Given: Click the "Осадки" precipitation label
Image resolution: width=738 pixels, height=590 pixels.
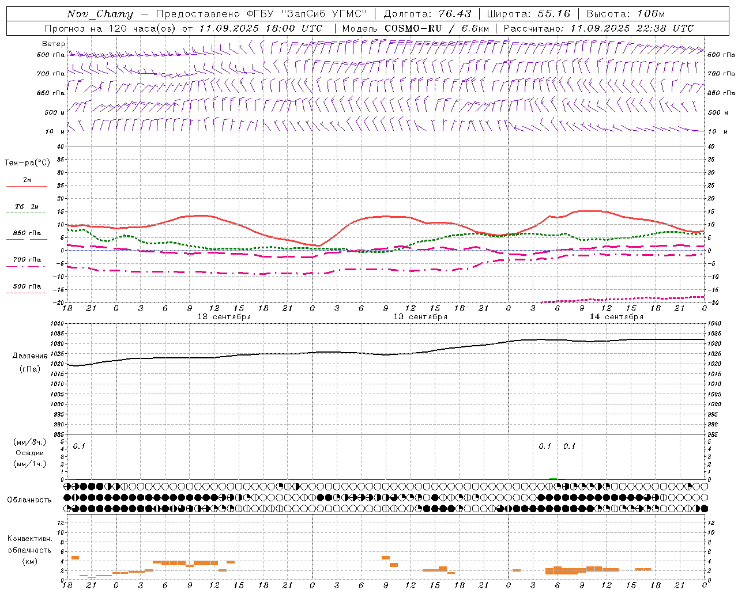Looking at the screenshot, I should (29, 453).
